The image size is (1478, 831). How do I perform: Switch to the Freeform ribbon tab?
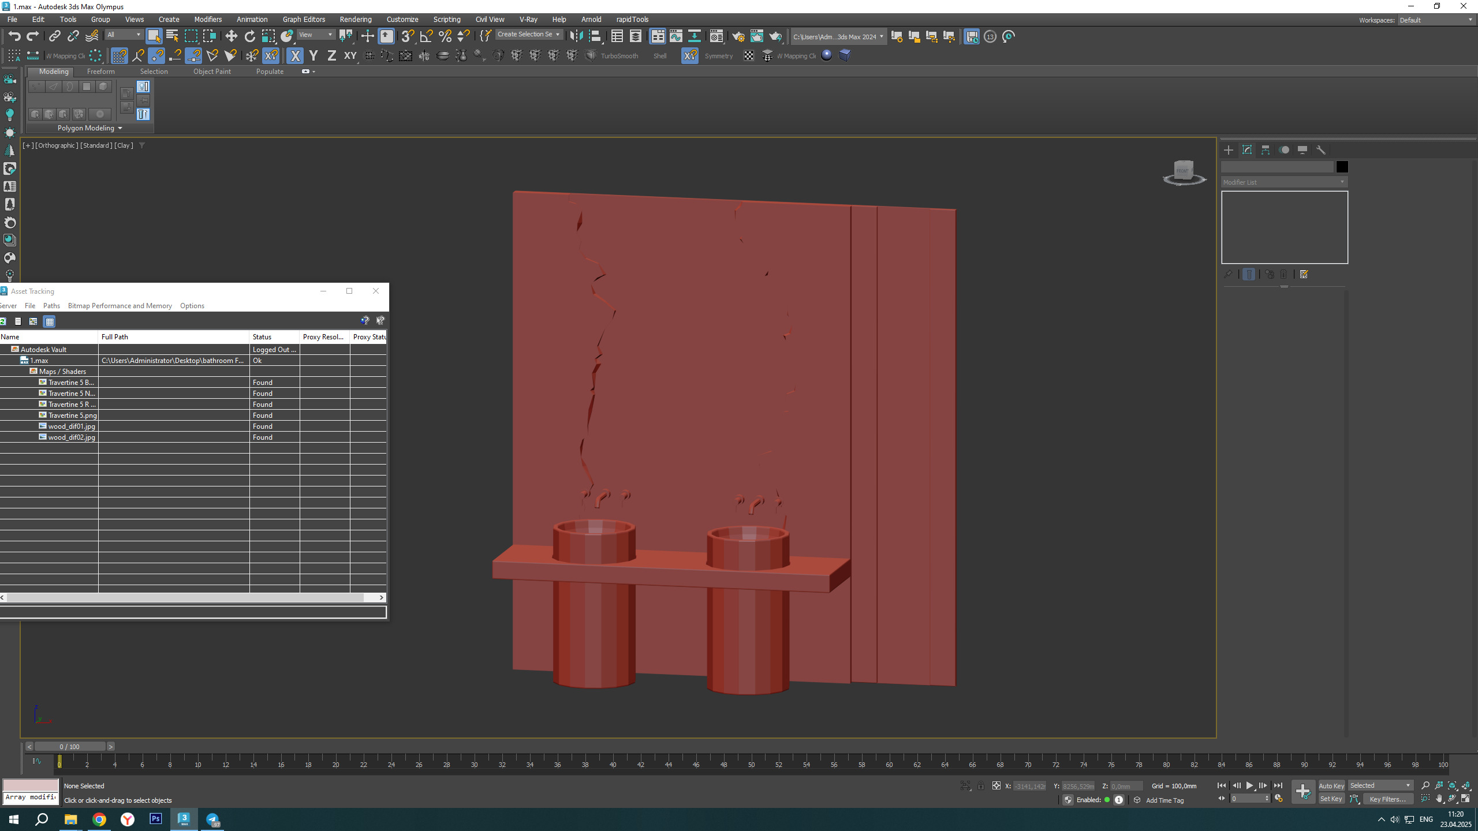100,72
